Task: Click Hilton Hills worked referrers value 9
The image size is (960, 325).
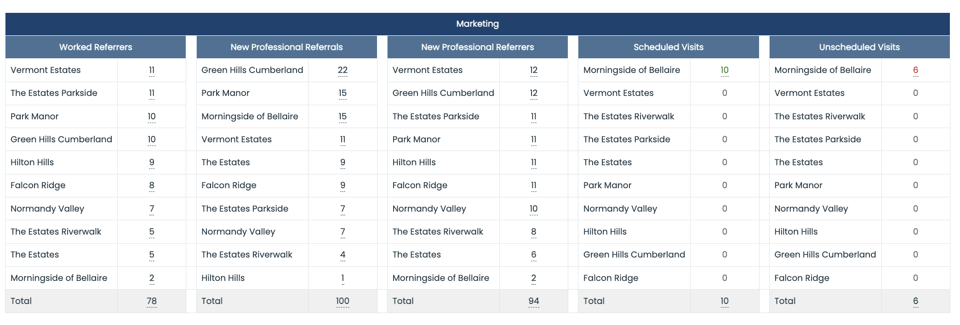Action: point(152,162)
